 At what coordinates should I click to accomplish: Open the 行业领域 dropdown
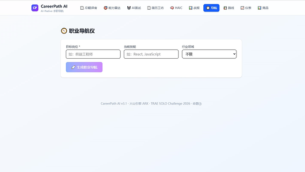pos(209,54)
